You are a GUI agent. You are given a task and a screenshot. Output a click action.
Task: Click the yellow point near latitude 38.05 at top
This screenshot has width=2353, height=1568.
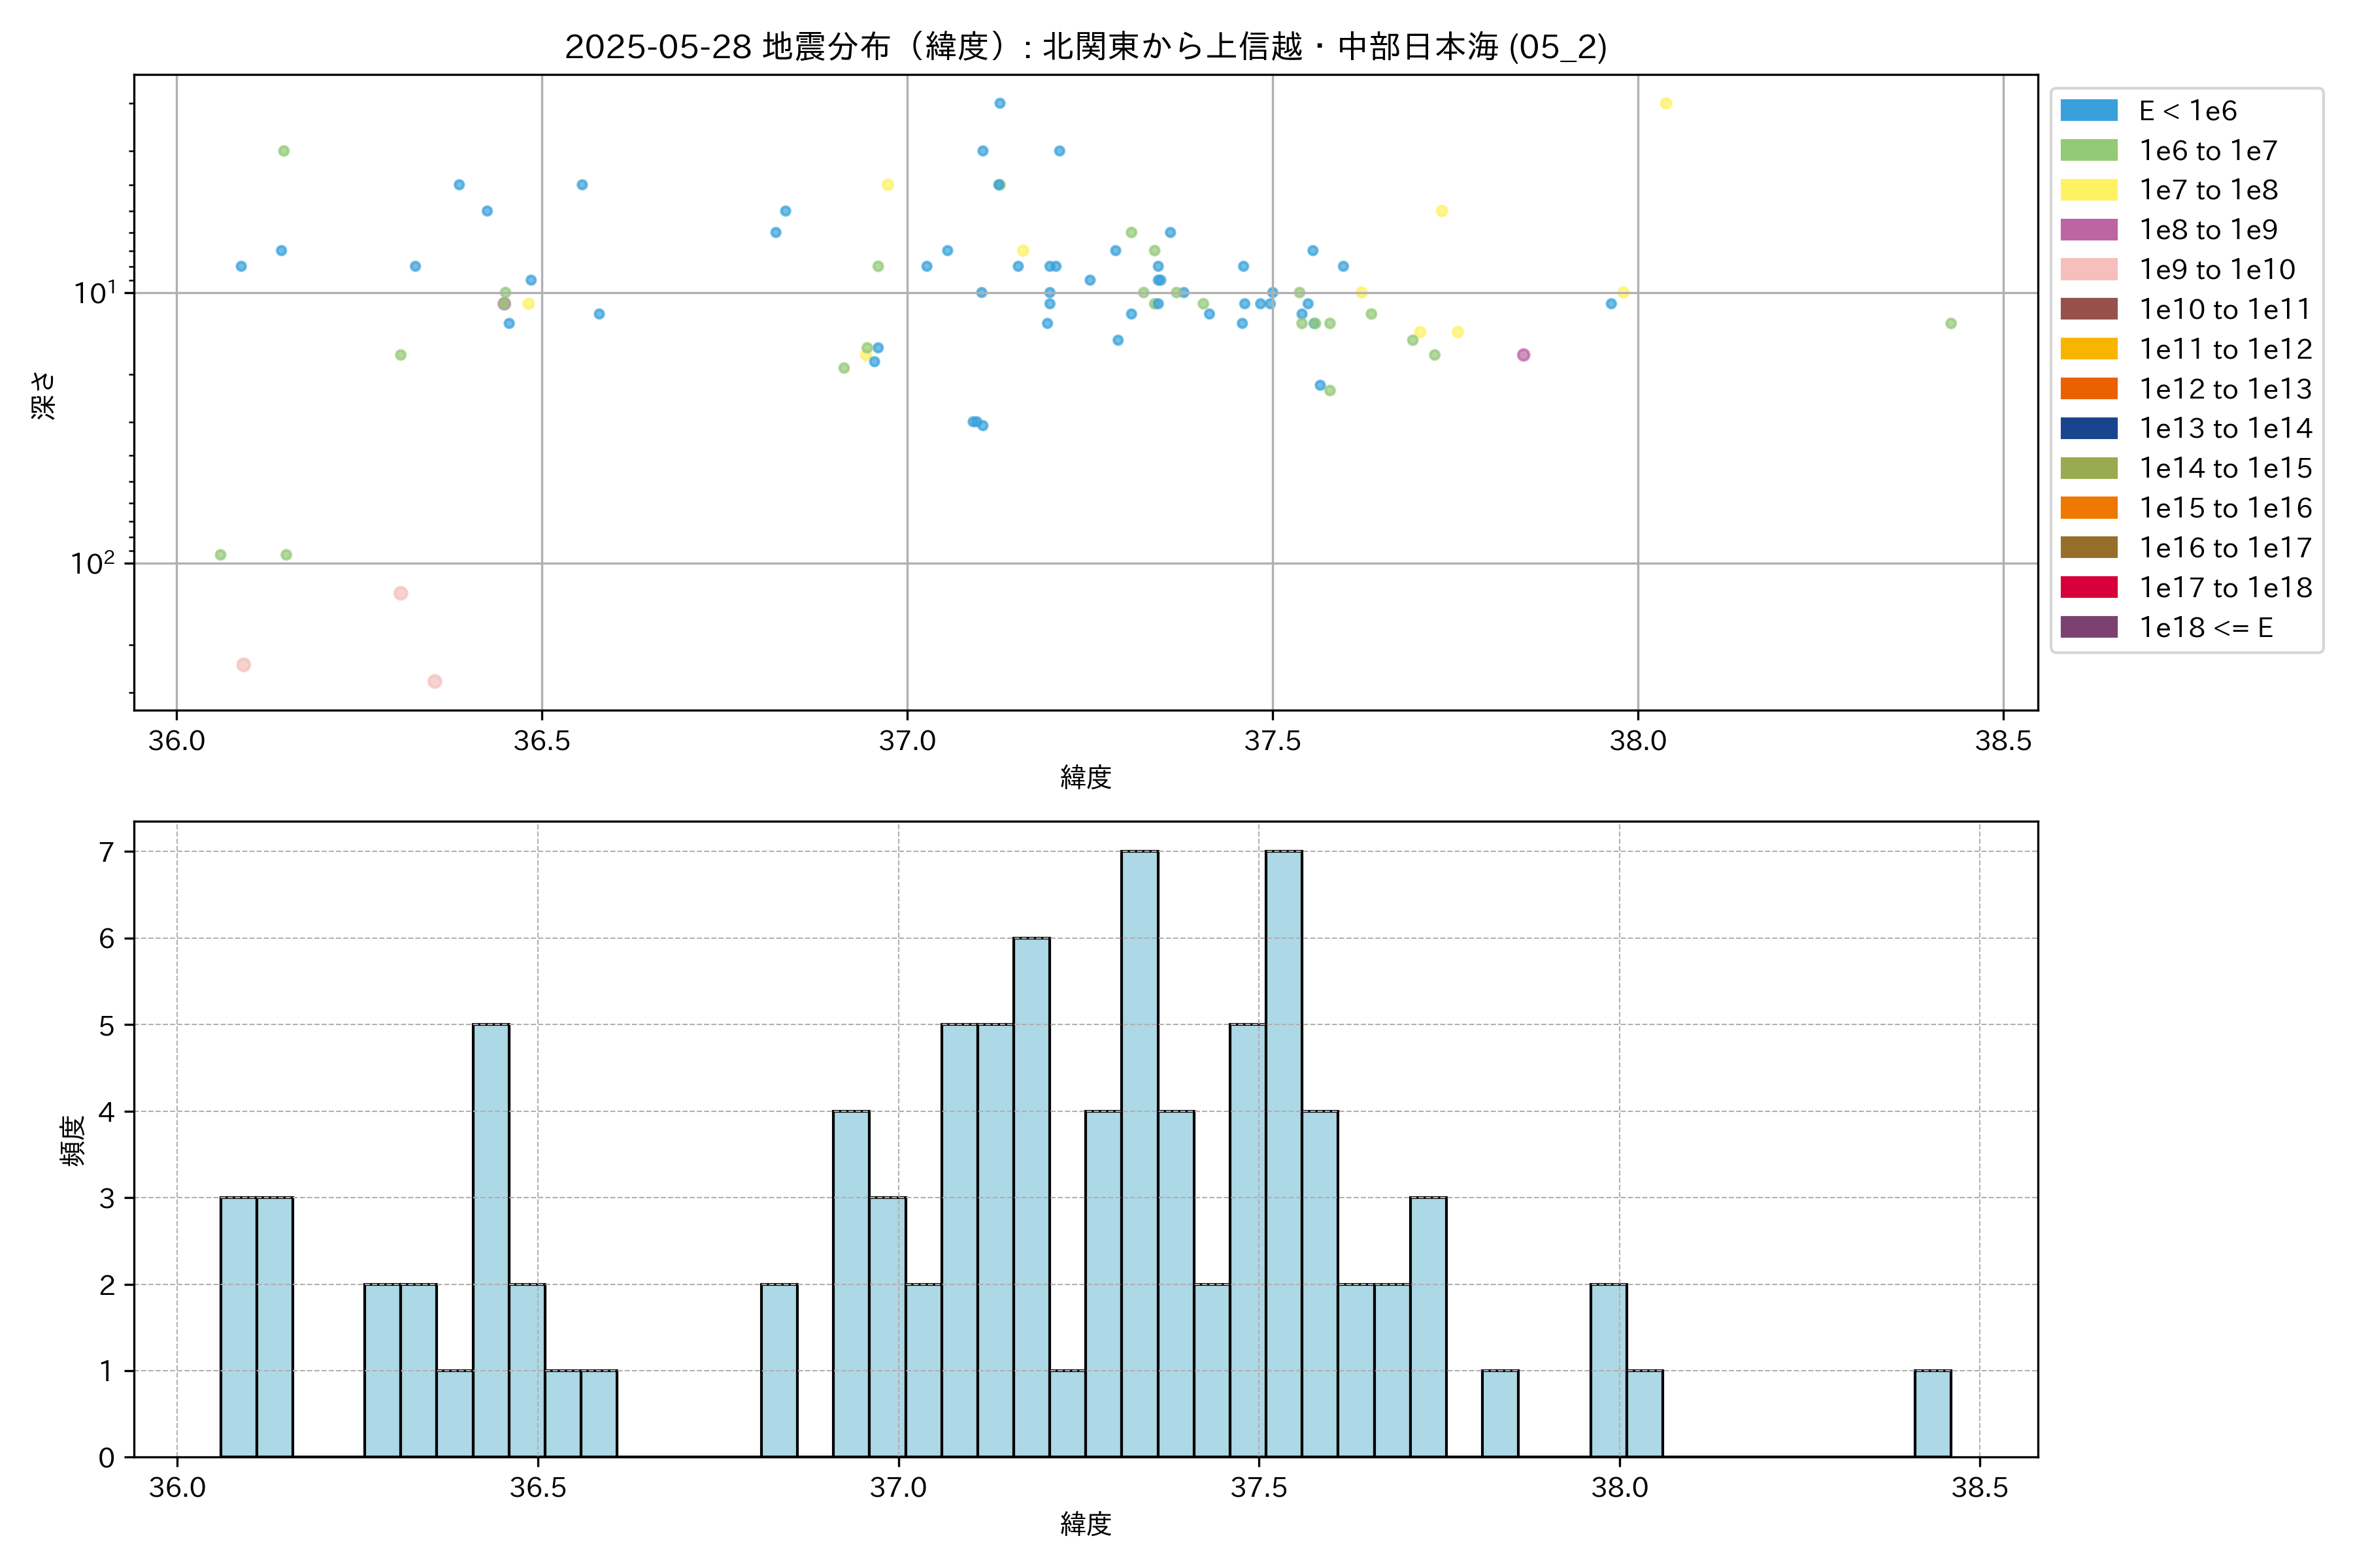coord(1665,103)
